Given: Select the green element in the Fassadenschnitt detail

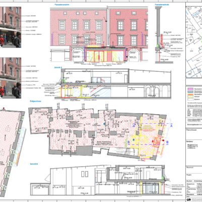Looking at the screenshot, I should click(158, 45).
